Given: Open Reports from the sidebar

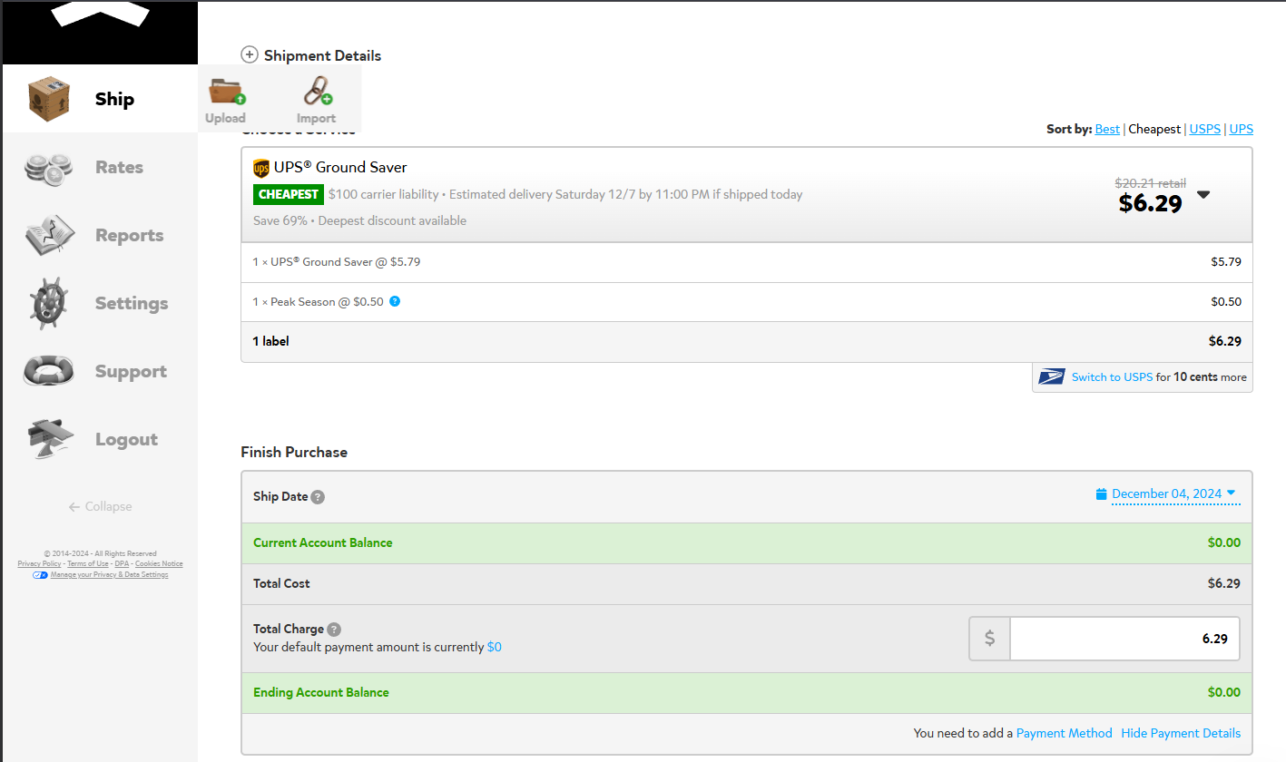Looking at the screenshot, I should coord(99,235).
